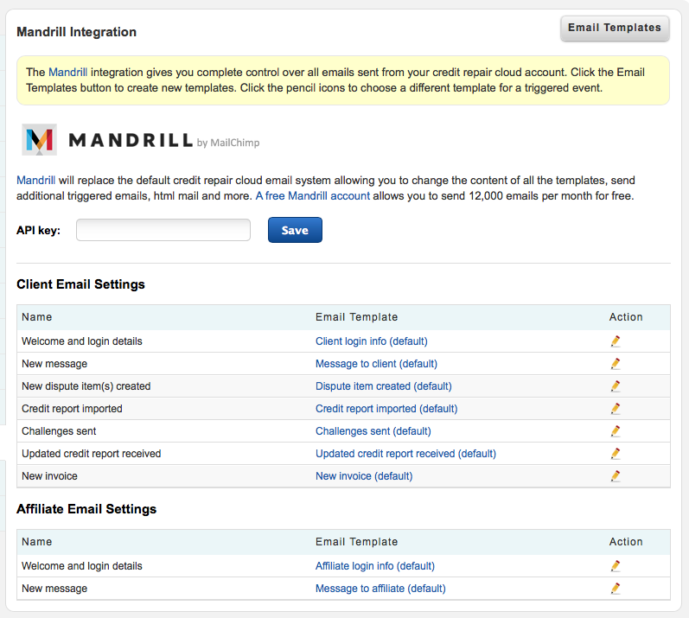689x618 pixels.
Task: Open the Email Templates button
Action: [x=615, y=29]
